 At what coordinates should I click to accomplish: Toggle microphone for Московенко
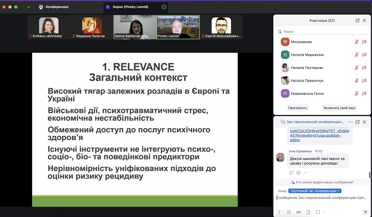[x=356, y=42]
